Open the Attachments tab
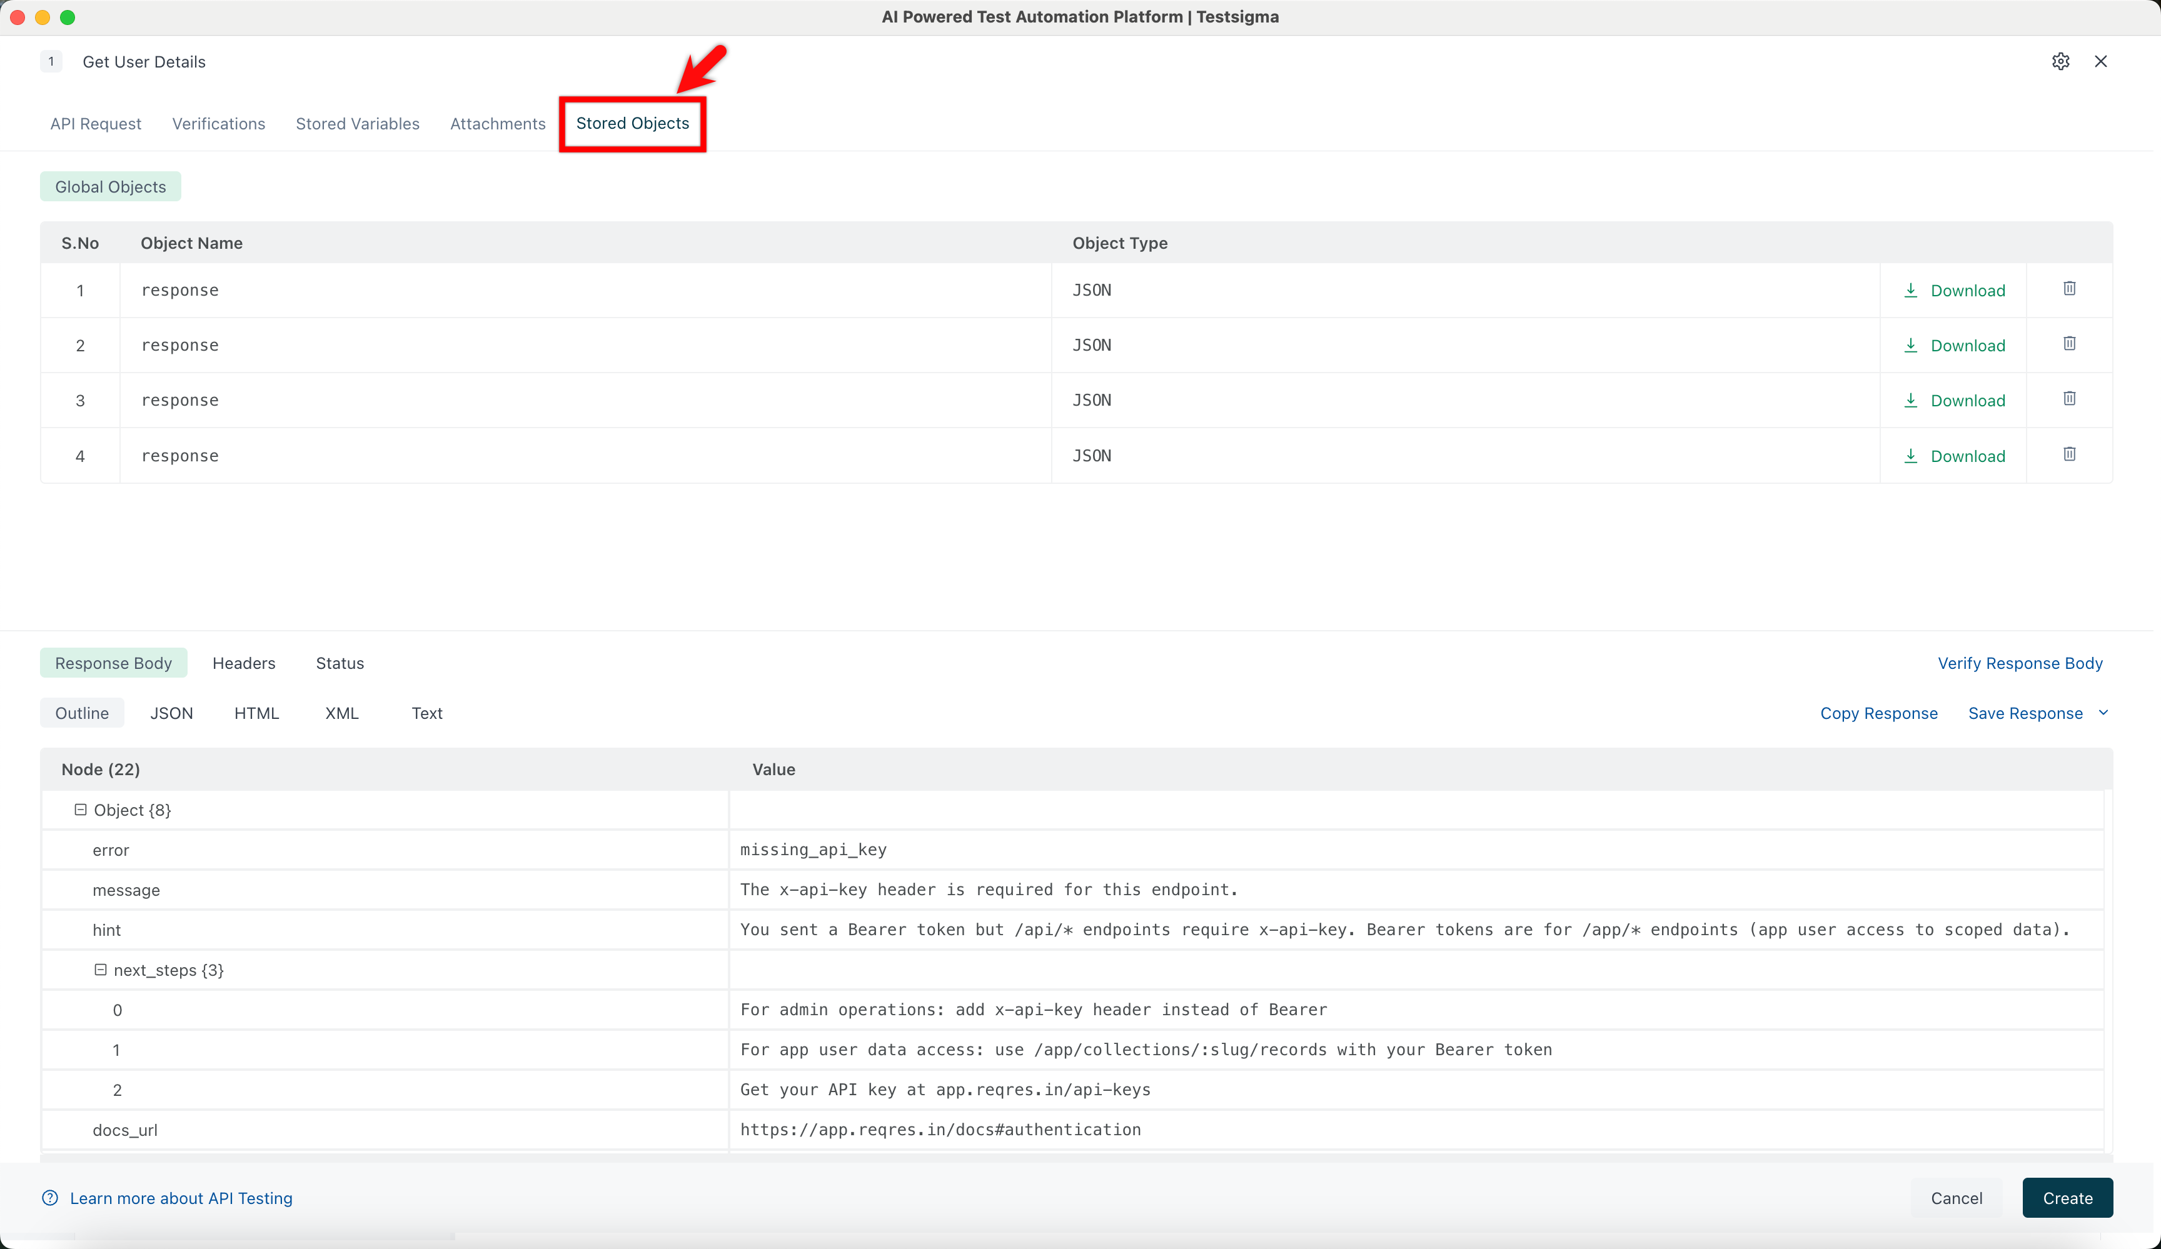 497,123
